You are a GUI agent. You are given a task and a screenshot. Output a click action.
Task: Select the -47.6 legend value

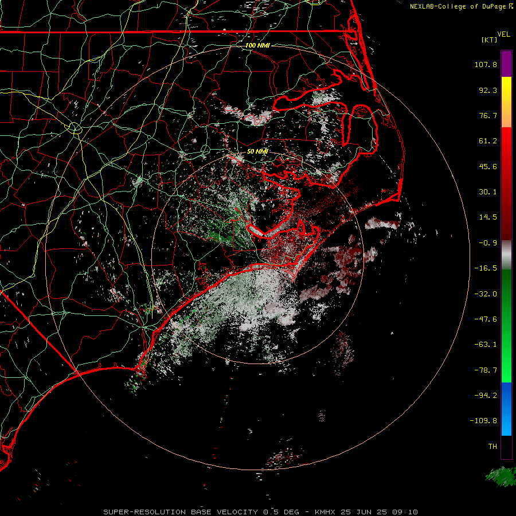coord(486,319)
